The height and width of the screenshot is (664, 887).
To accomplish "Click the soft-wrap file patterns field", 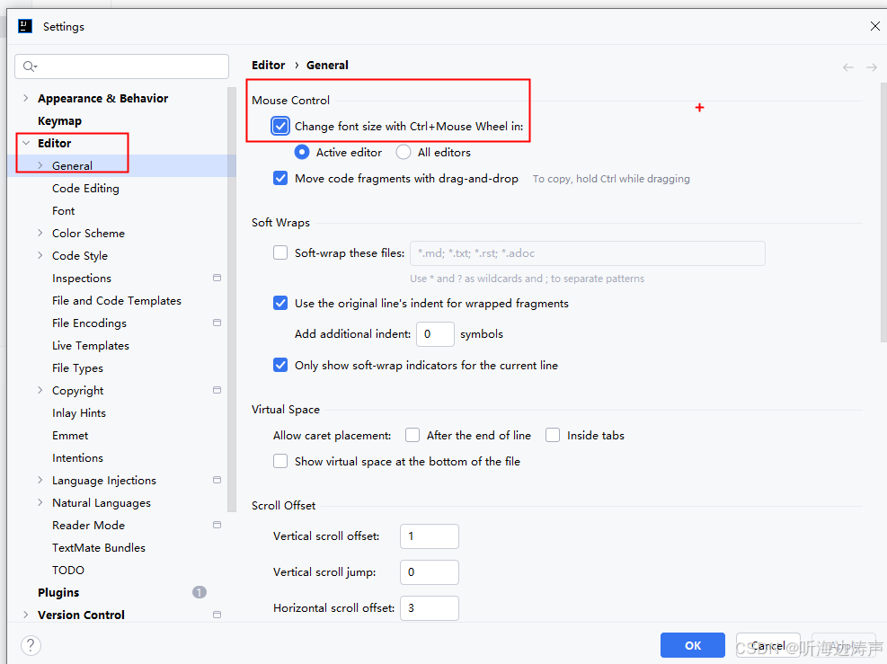I will pos(587,252).
